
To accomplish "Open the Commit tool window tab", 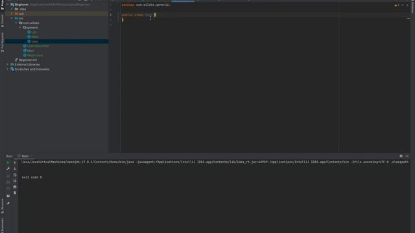I will pos(3,21).
